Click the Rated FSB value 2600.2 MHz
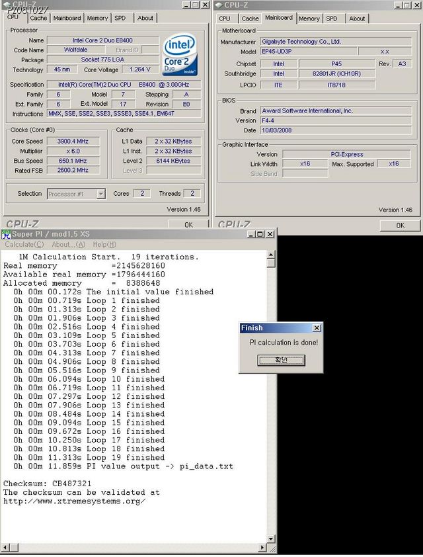This screenshot has width=423, height=557. pyautogui.click(x=73, y=171)
